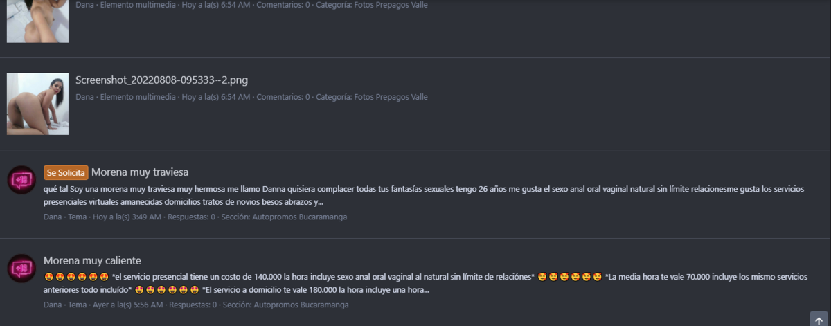Click the Ayer a la(s) 5:56 AM timestamp

[x=128, y=305]
